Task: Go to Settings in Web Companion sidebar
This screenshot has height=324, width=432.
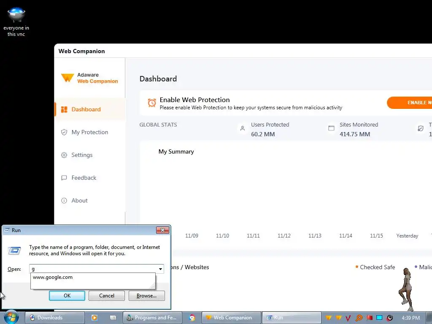Action: point(82,155)
